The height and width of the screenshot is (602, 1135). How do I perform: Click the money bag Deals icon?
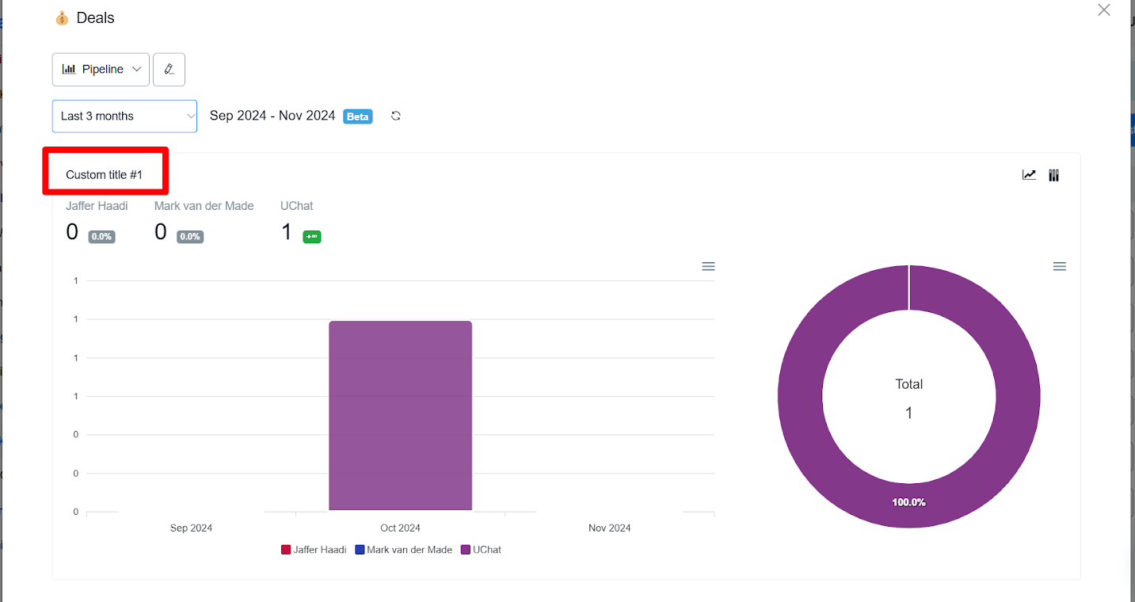coord(62,17)
